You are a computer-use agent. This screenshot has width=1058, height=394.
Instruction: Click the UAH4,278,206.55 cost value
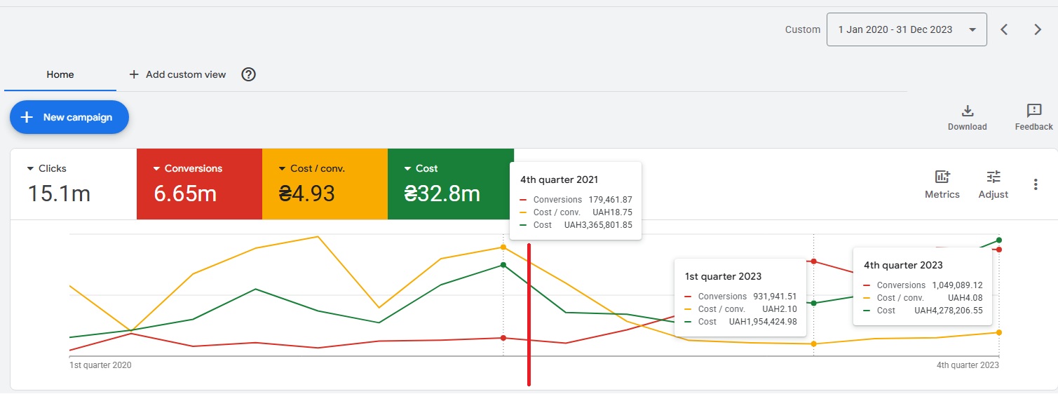(949, 310)
